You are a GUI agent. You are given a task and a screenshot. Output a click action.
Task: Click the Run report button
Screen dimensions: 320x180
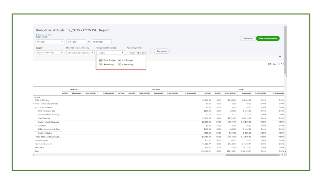[x=162, y=51]
